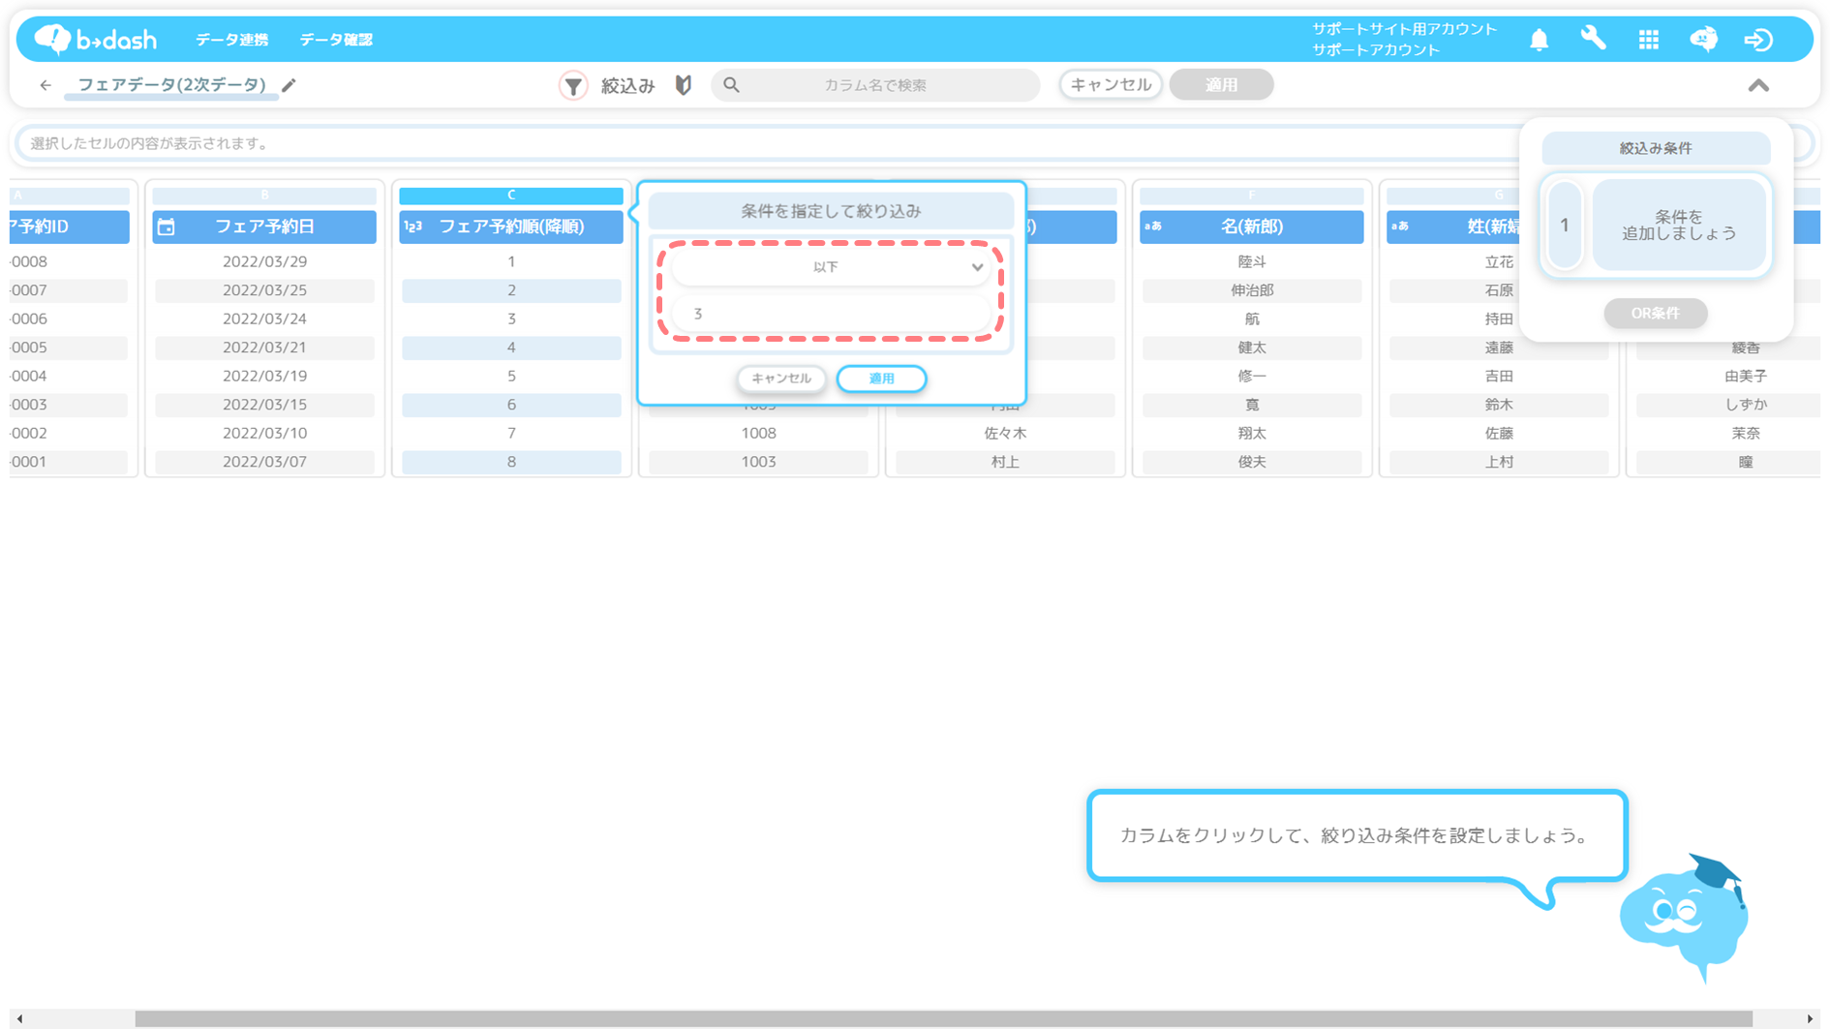This screenshot has width=1830, height=1029.
Task: Click cell 上村
Action: point(1498,462)
